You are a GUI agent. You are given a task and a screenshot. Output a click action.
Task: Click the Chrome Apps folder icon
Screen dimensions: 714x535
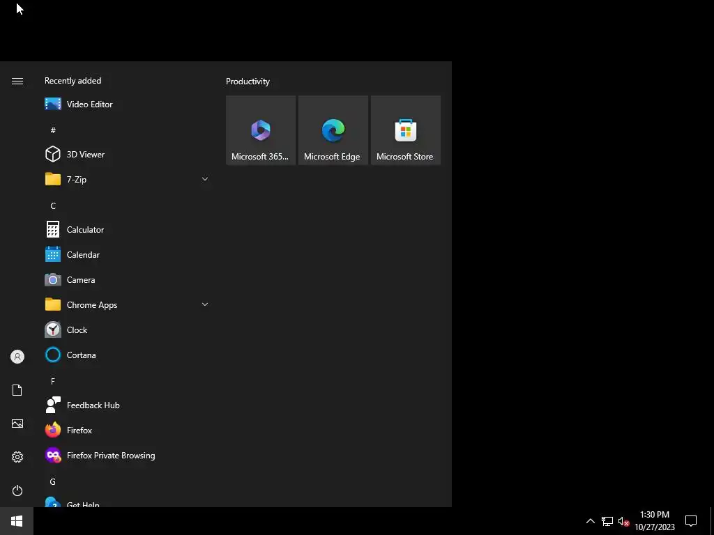pyautogui.click(x=53, y=304)
